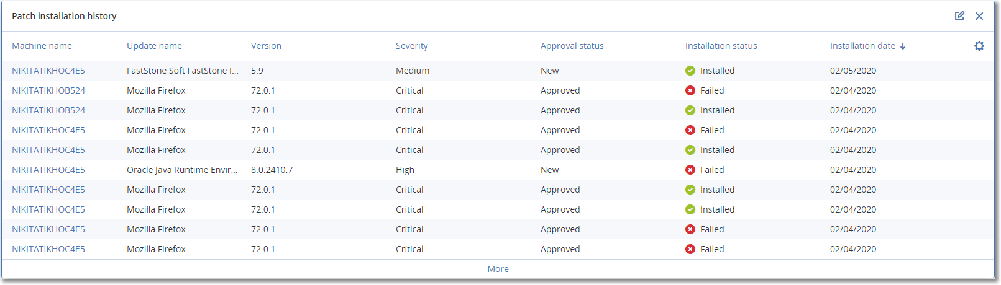
Task: Click the Installation date sort arrow
Action: tap(903, 46)
